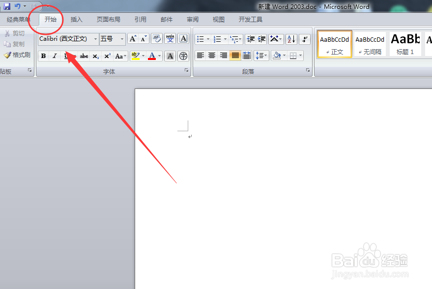Apply numbered list formatting
Viewport: 432px width, 289px height.
217,39
